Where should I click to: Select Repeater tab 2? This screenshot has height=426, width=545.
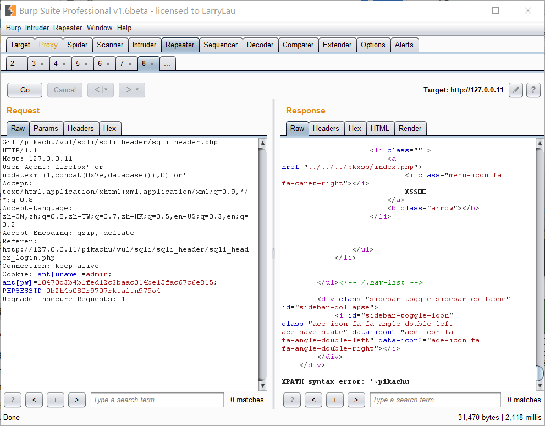click(x=16, y=64)
